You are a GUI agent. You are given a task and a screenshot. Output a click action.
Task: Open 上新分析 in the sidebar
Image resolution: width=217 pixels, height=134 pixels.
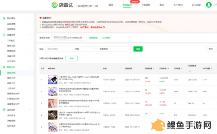[x=11, y=88]
